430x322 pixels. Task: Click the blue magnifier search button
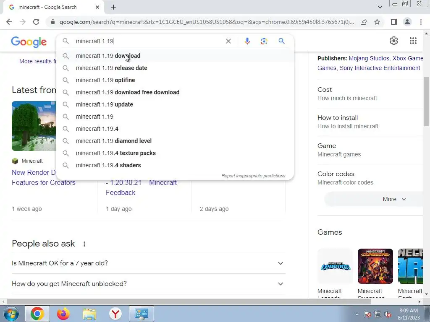coord(281,41)
